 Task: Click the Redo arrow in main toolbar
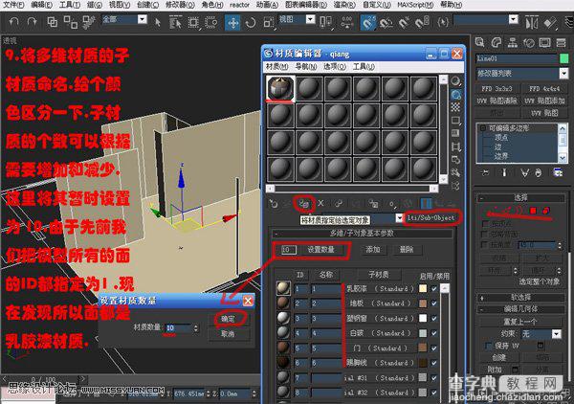tap(33, 22)
